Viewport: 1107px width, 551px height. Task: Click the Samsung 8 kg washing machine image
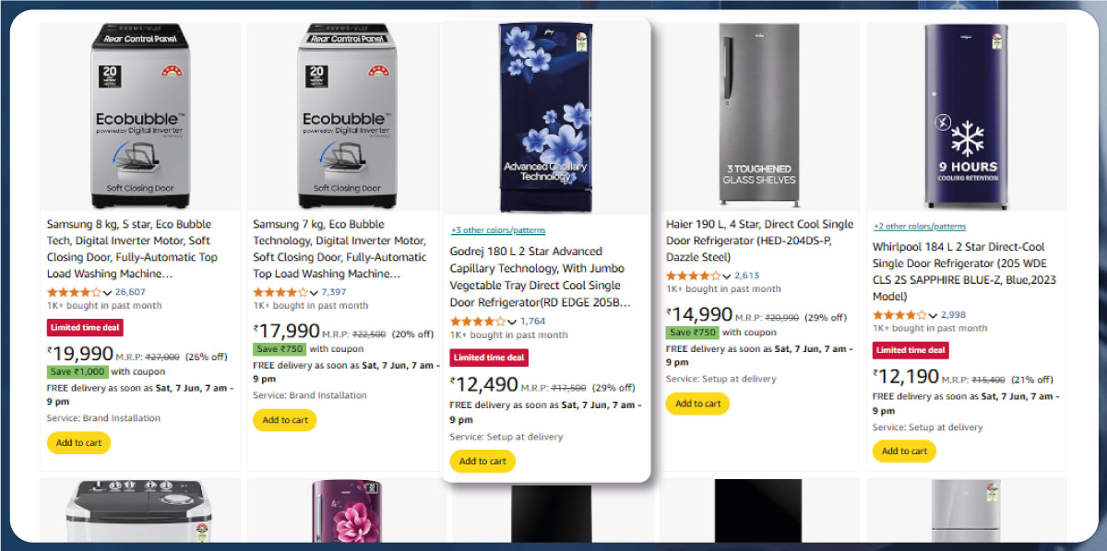pos(140,117)
